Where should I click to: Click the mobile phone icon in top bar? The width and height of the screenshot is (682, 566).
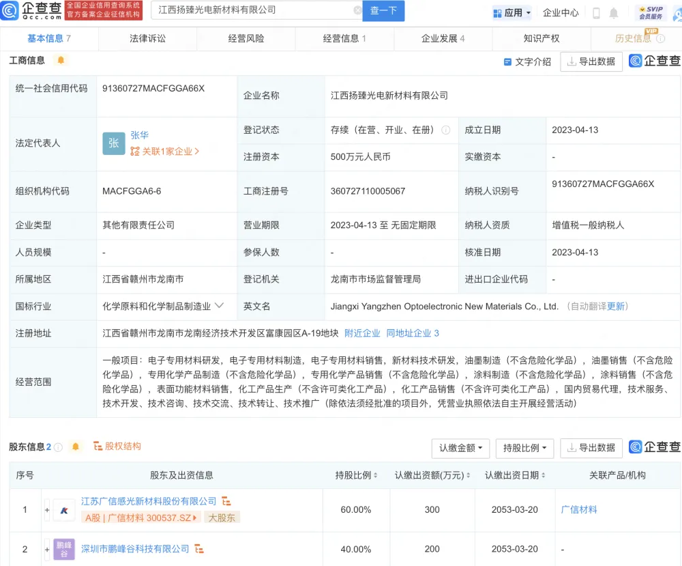click(x=596, y=12)
